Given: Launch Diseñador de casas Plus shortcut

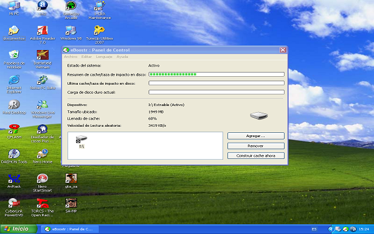Looking at the screenshot, I should pos(43,133).
